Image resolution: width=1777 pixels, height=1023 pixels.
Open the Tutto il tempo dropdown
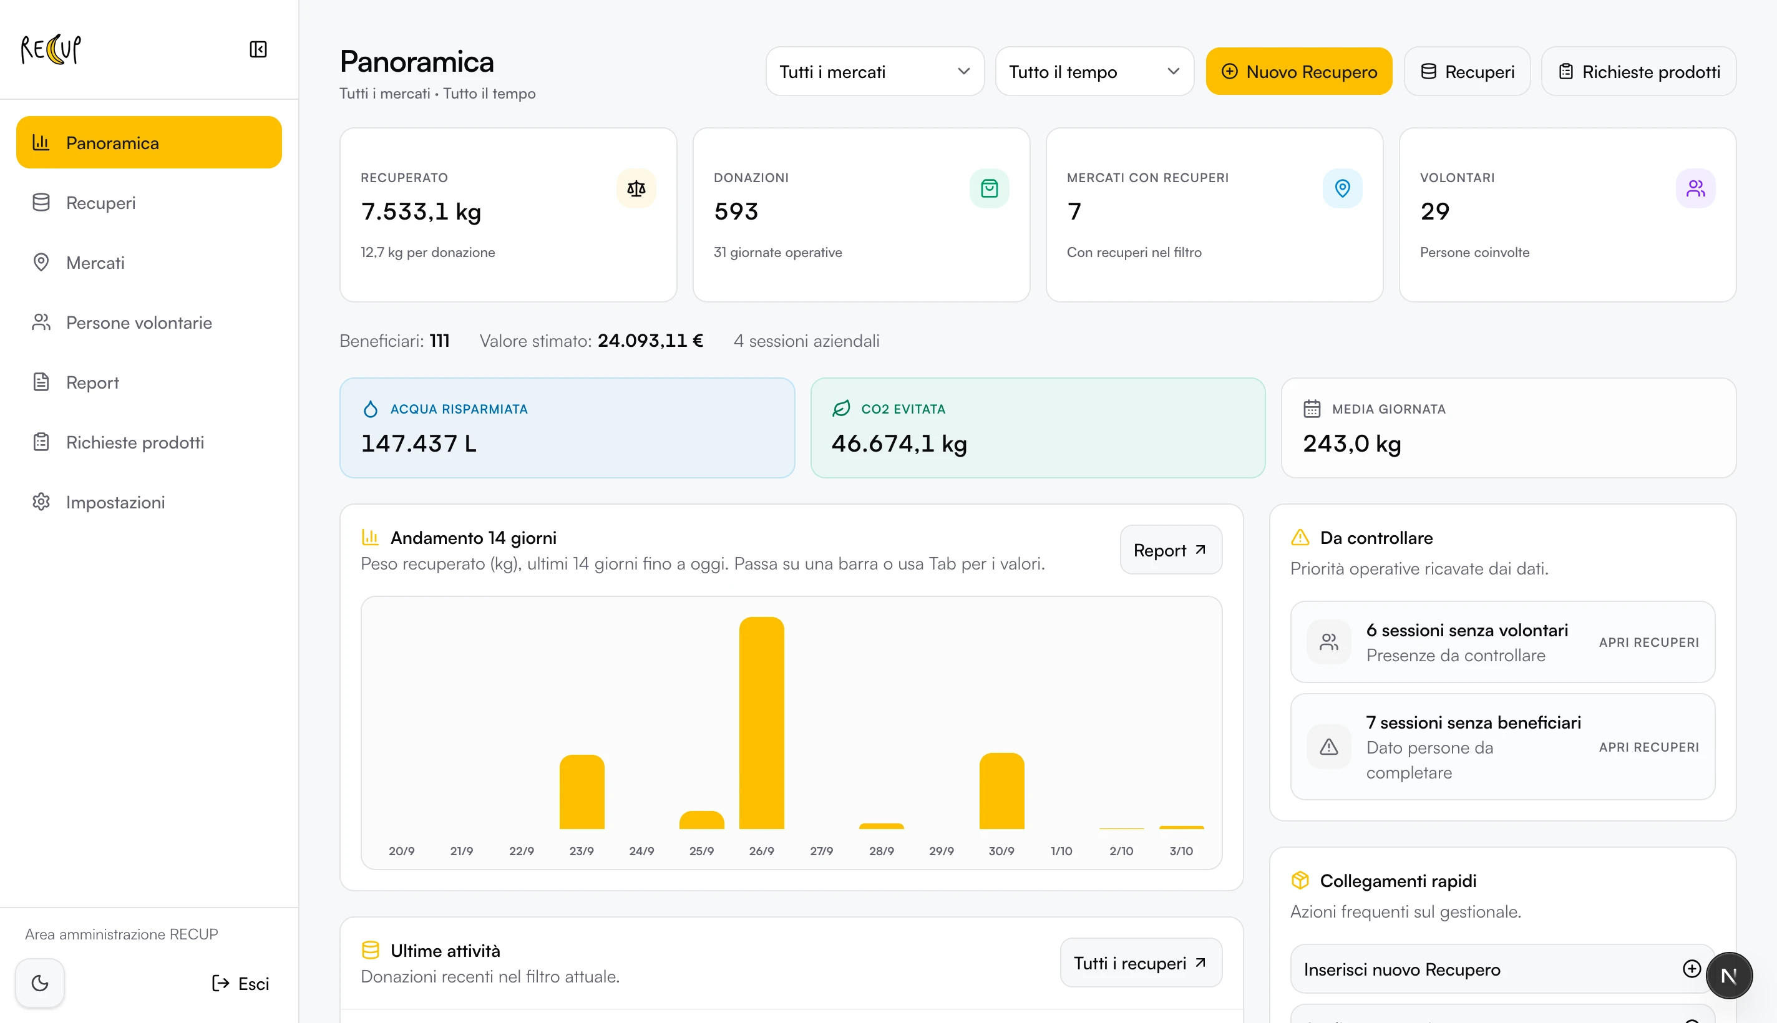(1094, 72)
